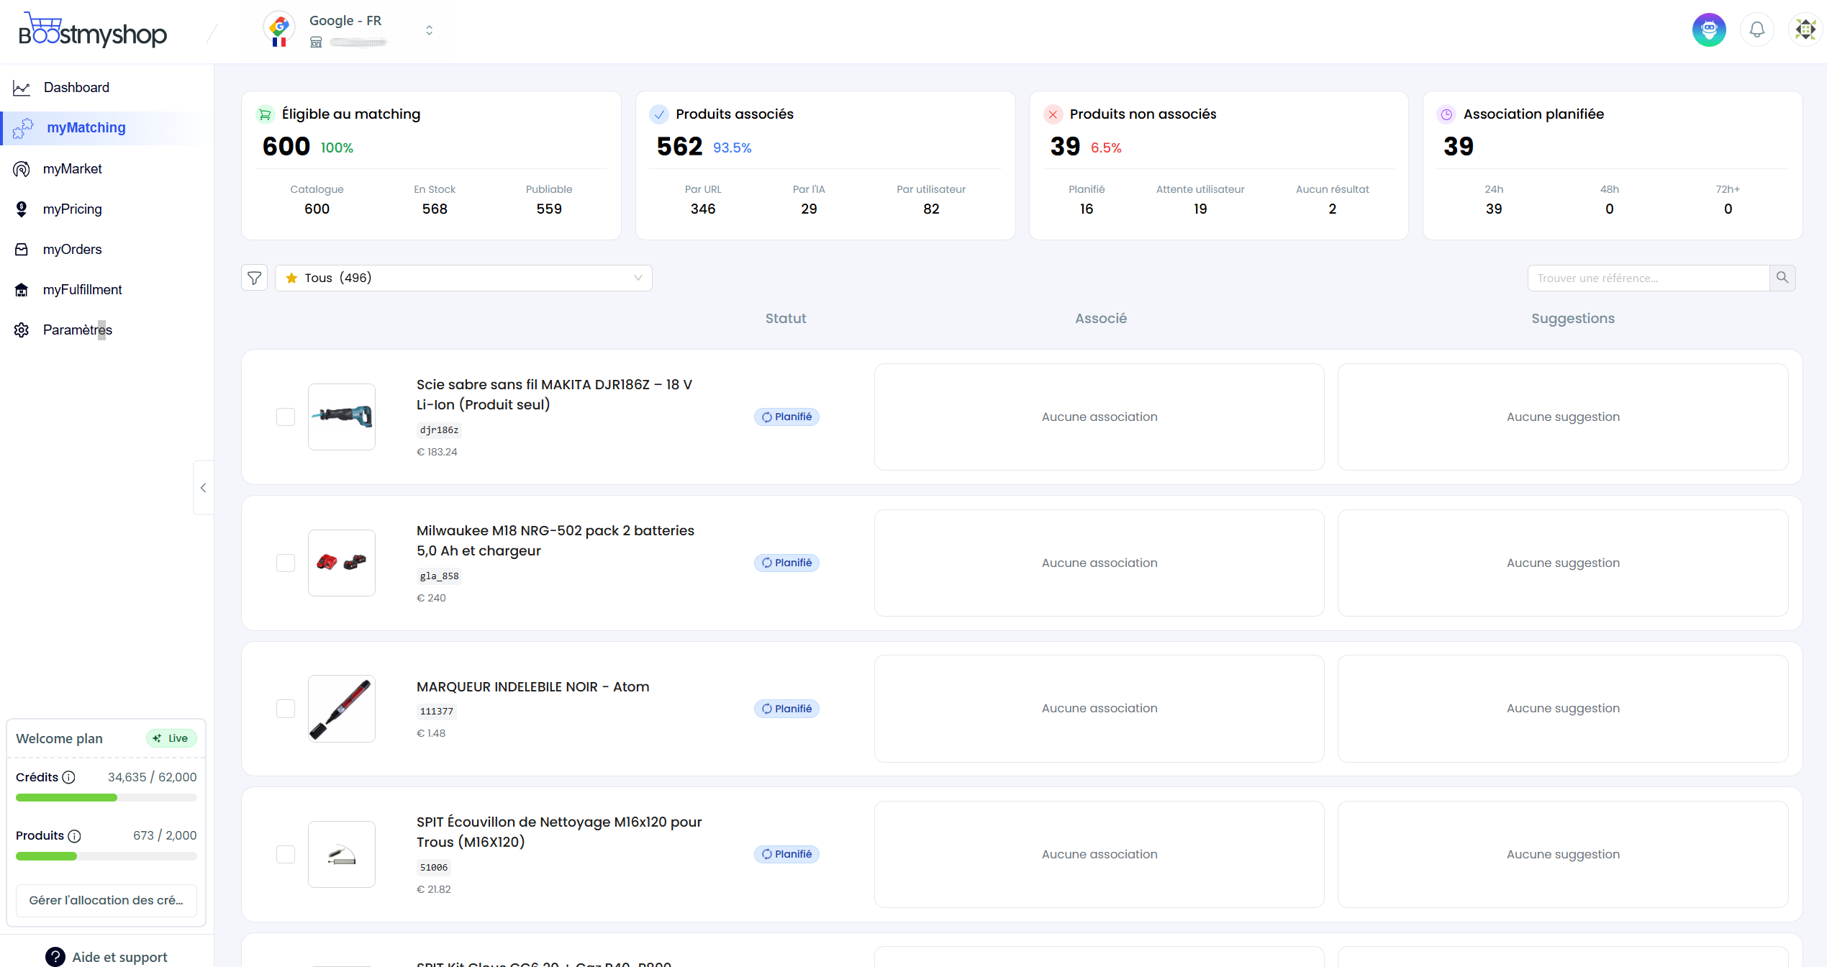
Task: Click the search magnifier icon
Action: 1782,278
